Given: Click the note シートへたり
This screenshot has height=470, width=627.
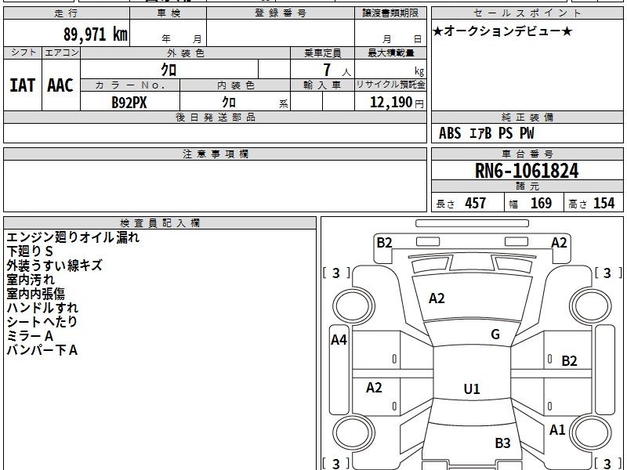Looking at the screenshot, I should 42,322.
